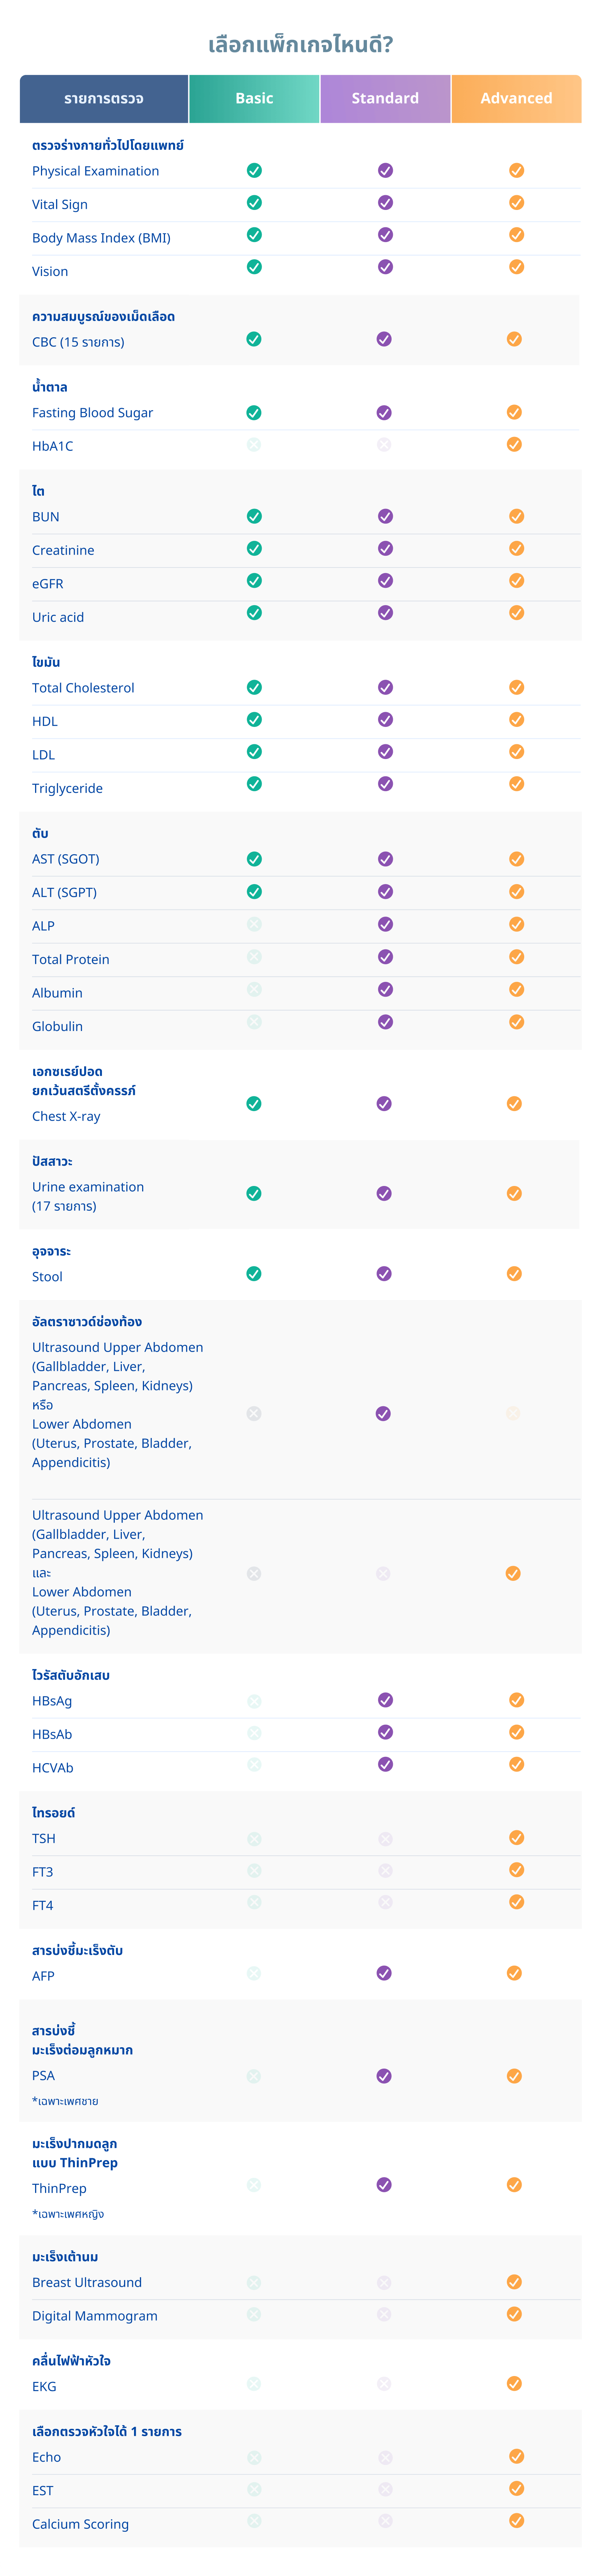
Task: Click the รายการตรวจ column header
Action: point(104,98)
